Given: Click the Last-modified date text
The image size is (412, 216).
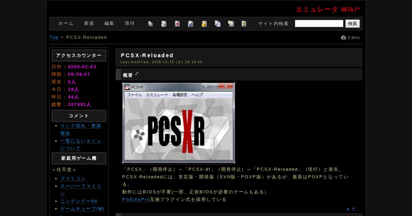Looking at the screenshot, I should tap(161, 62).
